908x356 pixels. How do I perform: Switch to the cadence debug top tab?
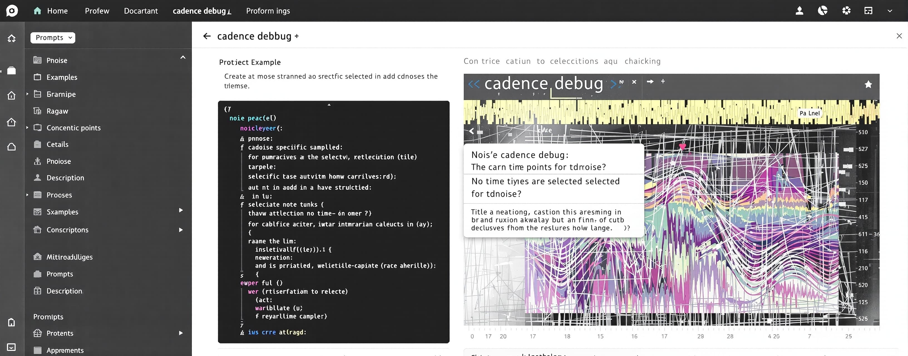coord(202,11)
